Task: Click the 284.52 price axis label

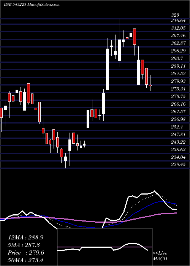Action: click(178, 74)
